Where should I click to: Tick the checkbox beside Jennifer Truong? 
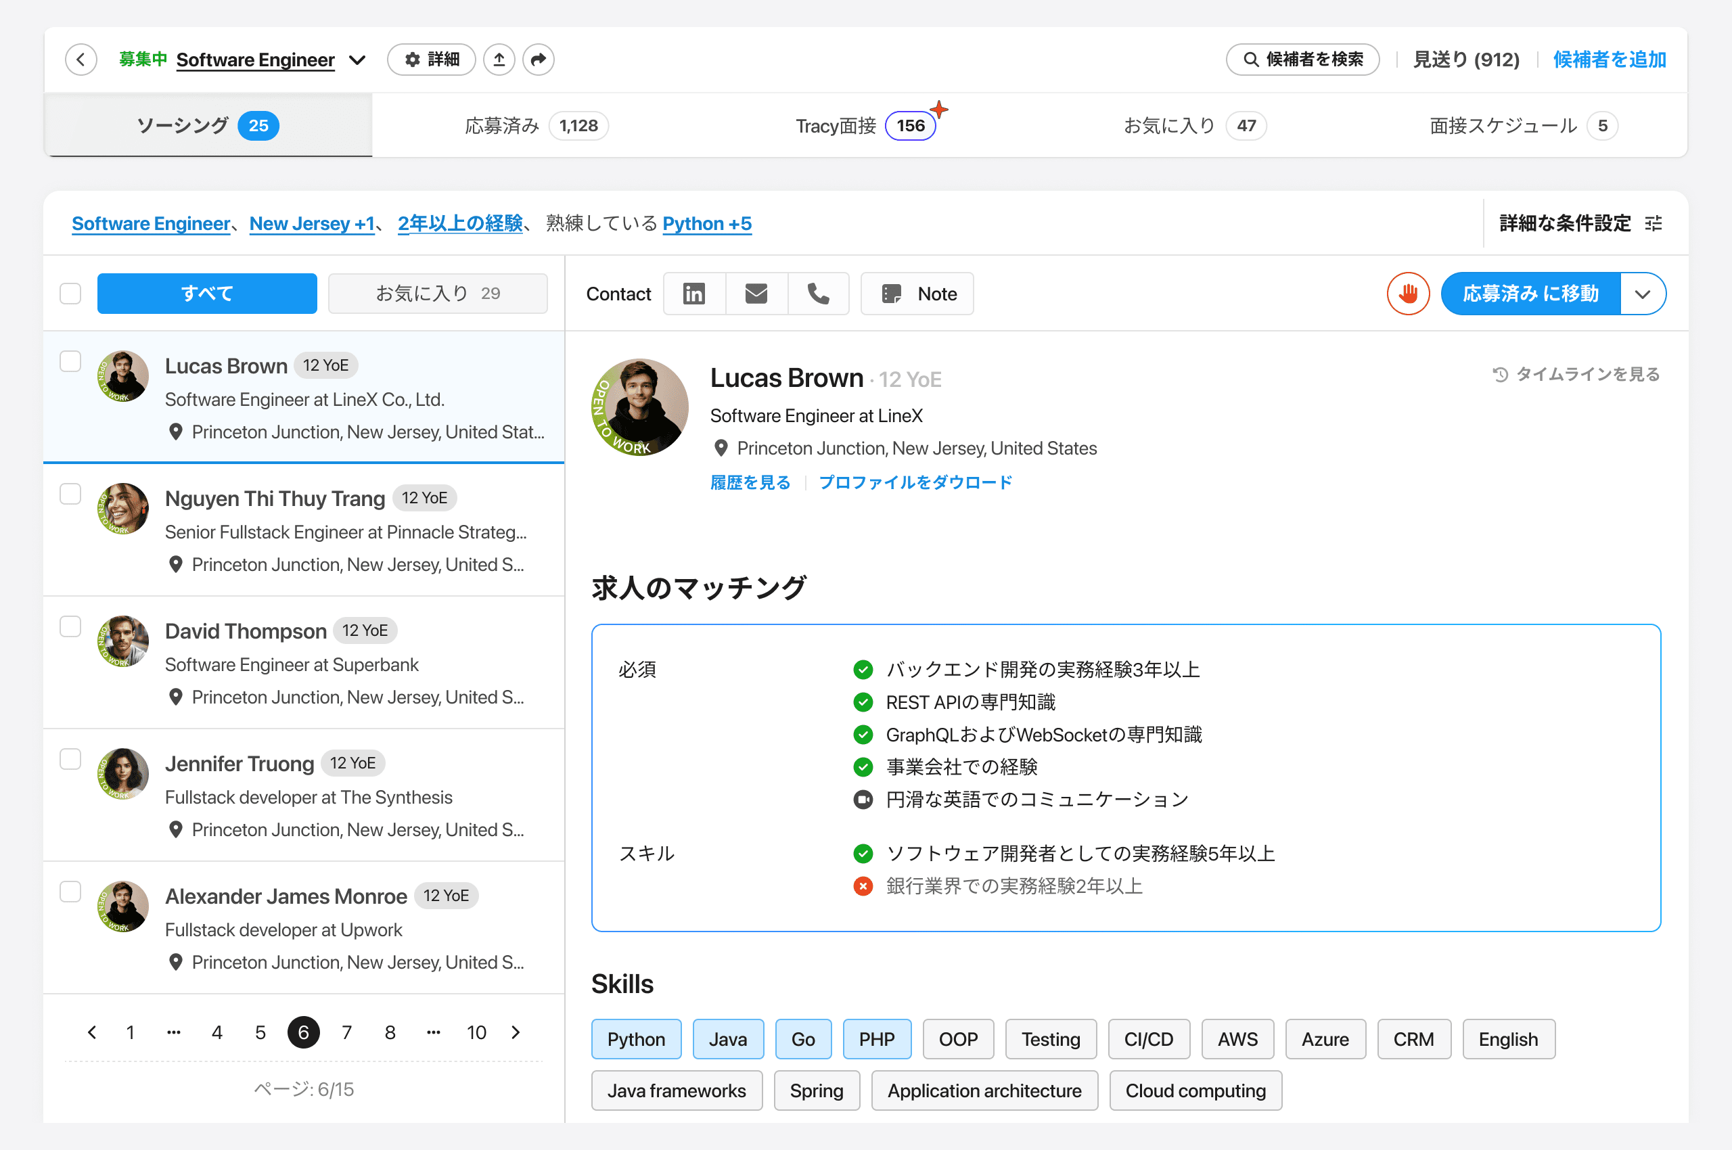[x=70, y=759]
